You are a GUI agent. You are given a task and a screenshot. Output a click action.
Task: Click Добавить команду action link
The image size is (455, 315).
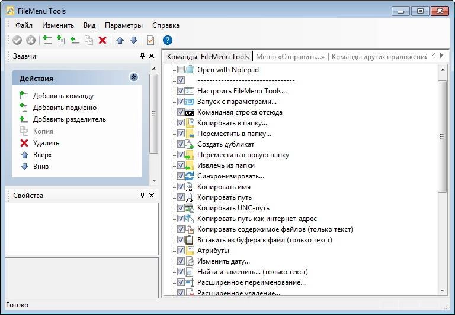point(63,96)
